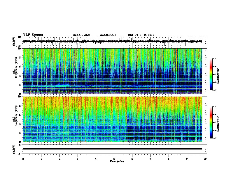Click inside the ch.1 spectrogram panel
Screen dimensions: 231x178
point(113,71)
